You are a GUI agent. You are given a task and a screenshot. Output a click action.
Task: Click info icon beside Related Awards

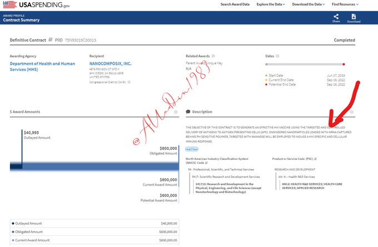click(x=214, y=56)
